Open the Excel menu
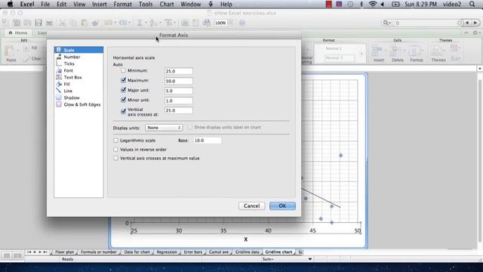 (x=27, y=5)
